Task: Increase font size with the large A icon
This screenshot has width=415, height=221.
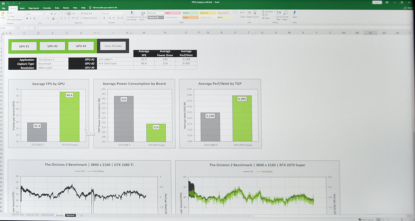Action: pyautogui.click(x=51, y=13)
